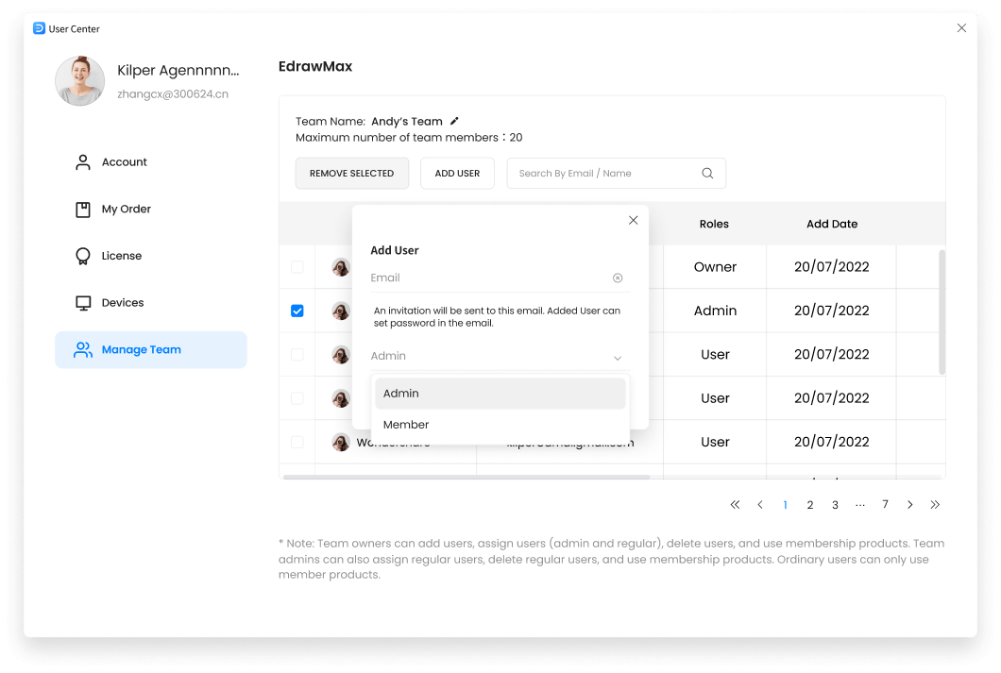The image size is (1001, 673).
Task: Go to page 7
Action: pos(885,505)
